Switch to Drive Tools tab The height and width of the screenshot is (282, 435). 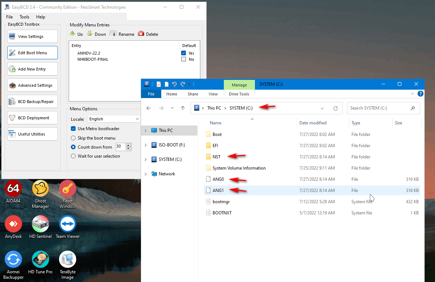pos(239,94)
